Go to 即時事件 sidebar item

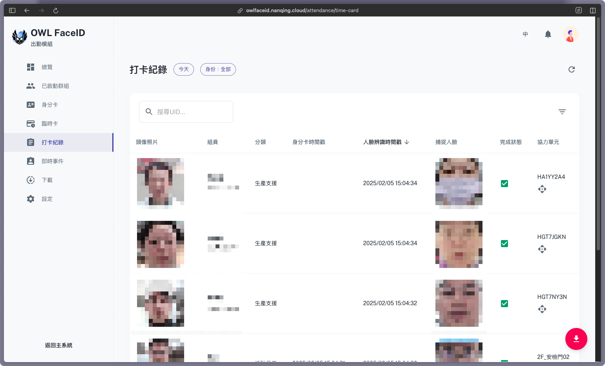click(53, 161)
